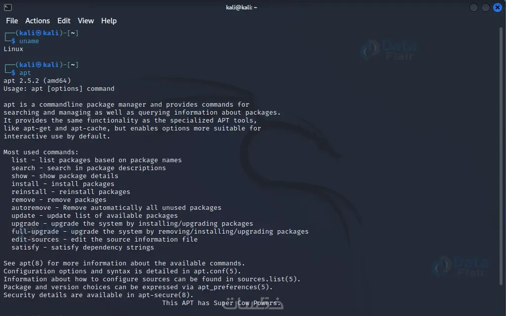This screenshot has width=506, height=316.
Task: Click the 'search - search in package descriptions' line
Action: coord(89,168)
